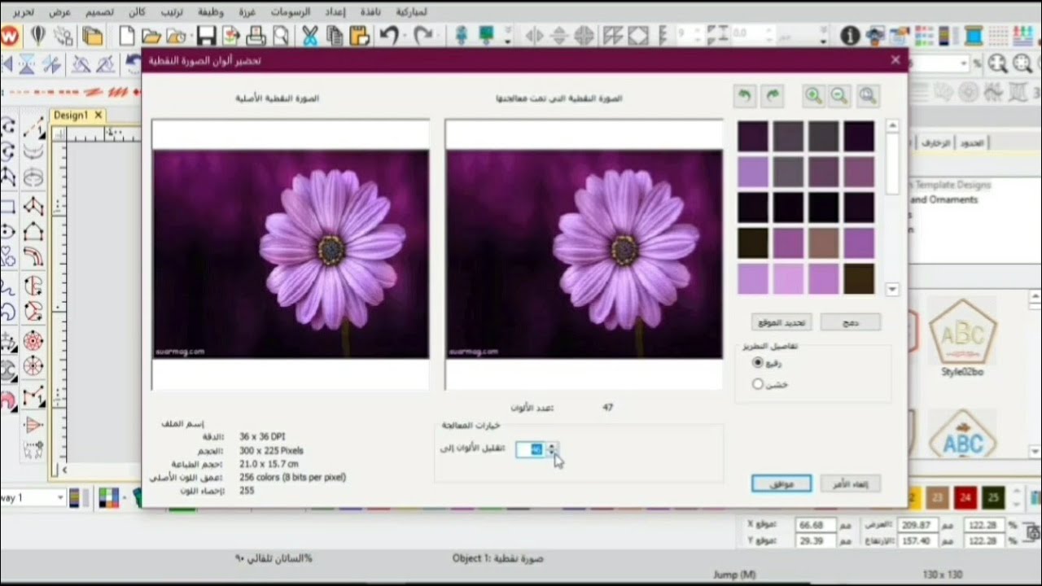
Task: Select the خشن (coarse) radio button
Action: [758, 384]
